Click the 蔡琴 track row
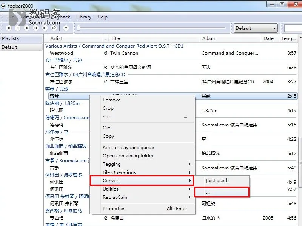 [x=173, y=96]
